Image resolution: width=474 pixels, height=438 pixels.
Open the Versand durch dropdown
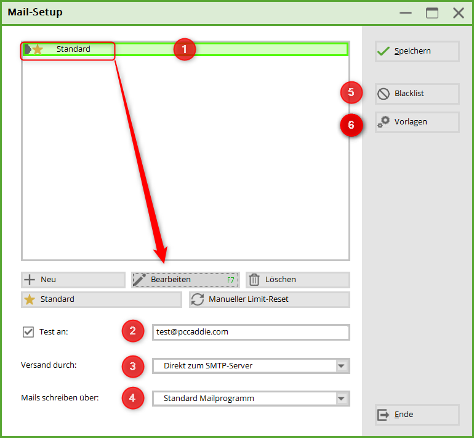tap(251, 366)
